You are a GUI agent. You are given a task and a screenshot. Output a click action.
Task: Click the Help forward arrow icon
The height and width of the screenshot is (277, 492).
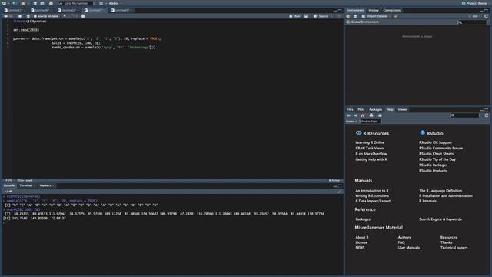click(x=355, y=115)
